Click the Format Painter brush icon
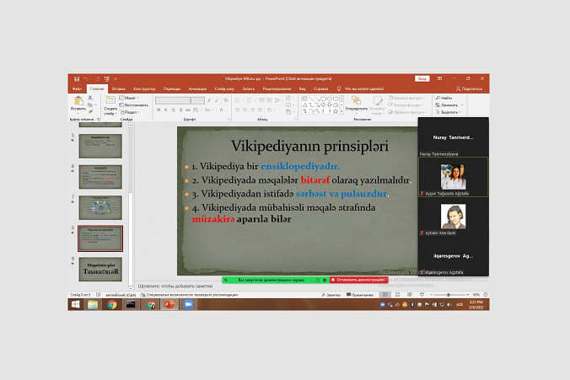The width and height of the screenshot is (570, 380). [x=90, y=112]
